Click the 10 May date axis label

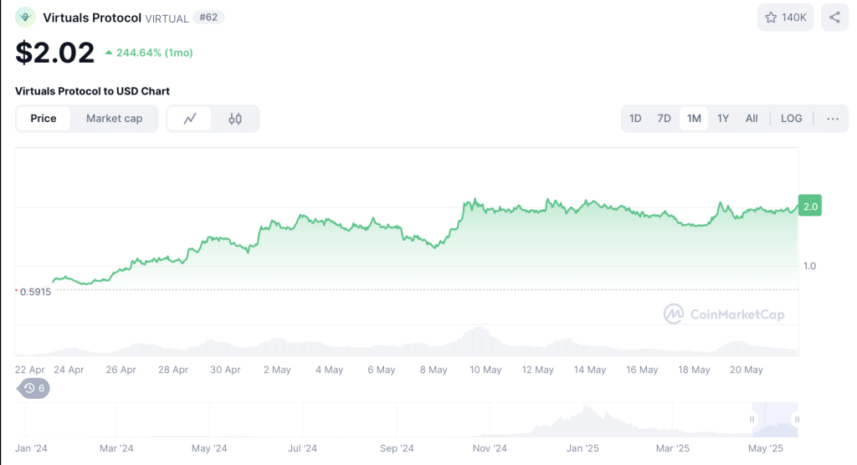(x=485, y=370)
